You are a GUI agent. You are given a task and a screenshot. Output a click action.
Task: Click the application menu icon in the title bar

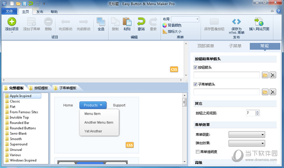tap(4, 3)
